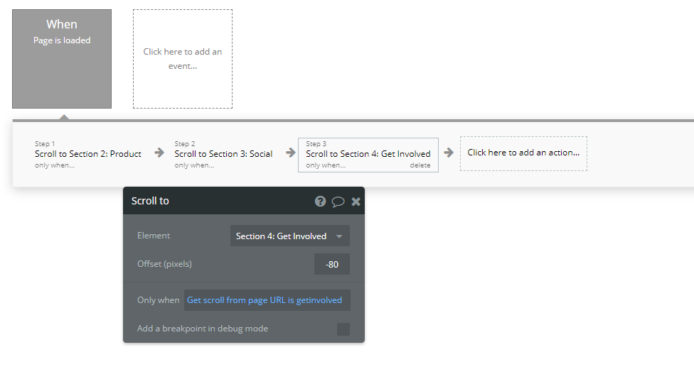Open Step 1 only when condition
The image size is (694, 374).
pyautogui.click(x=55, y=165)
